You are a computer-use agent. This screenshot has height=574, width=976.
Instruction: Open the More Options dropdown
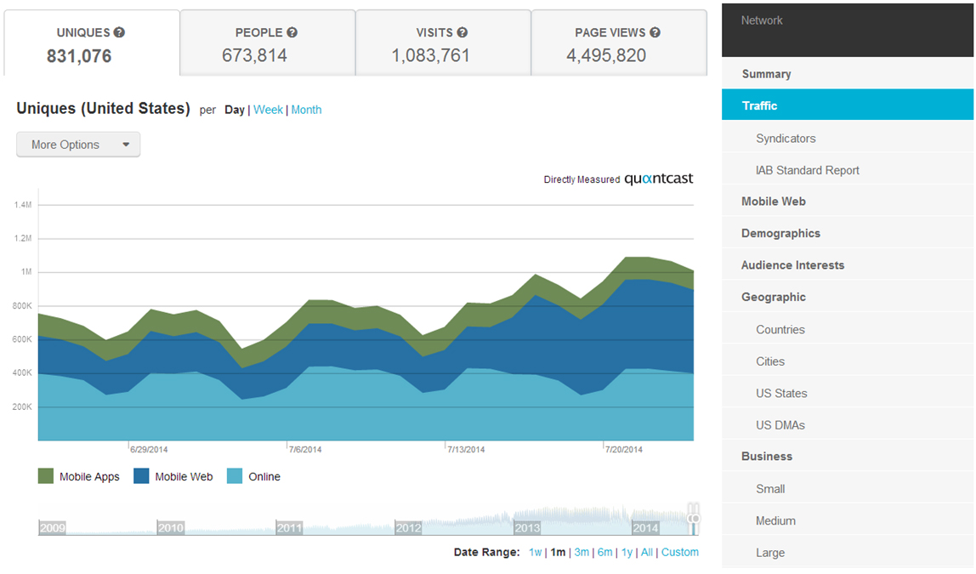tap(77, 144)
